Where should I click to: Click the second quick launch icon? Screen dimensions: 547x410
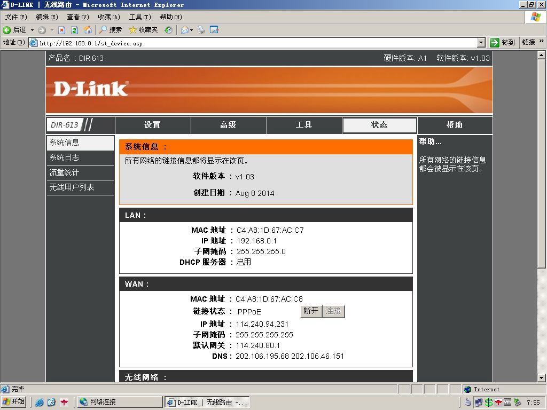point(52,403)
